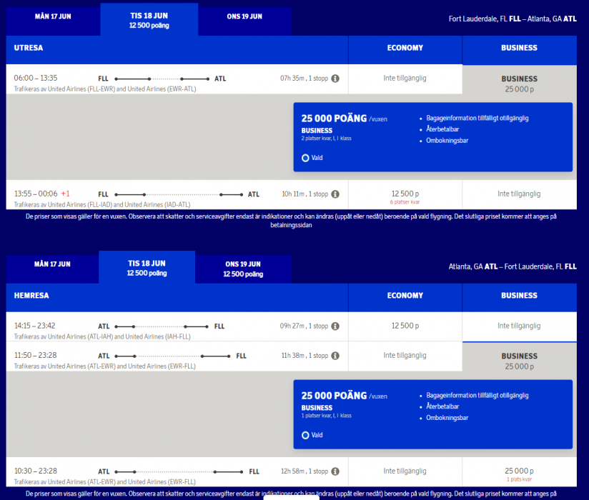Switch return date to Mån 17 jun
This screenshot has width=589, height=500.
52,264
